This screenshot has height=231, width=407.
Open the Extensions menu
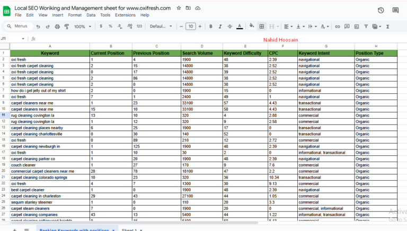[x=125, y=15]
